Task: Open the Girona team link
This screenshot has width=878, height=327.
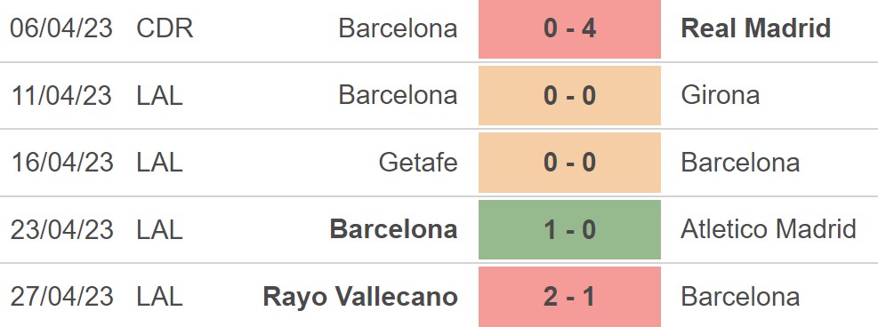Action: tap(721, 95)
